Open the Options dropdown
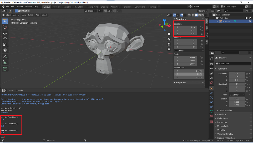This screenshot has height=143, width=253. (x=203, y=11)
